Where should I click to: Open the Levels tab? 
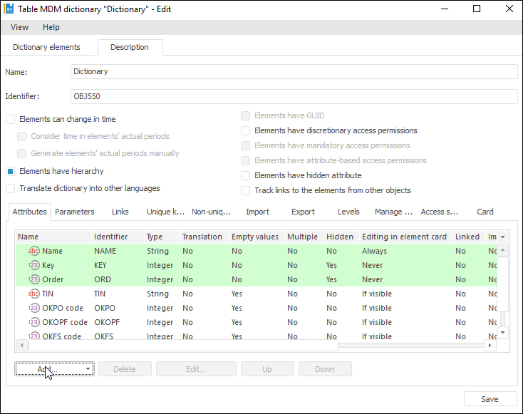(x=348, y=212)
